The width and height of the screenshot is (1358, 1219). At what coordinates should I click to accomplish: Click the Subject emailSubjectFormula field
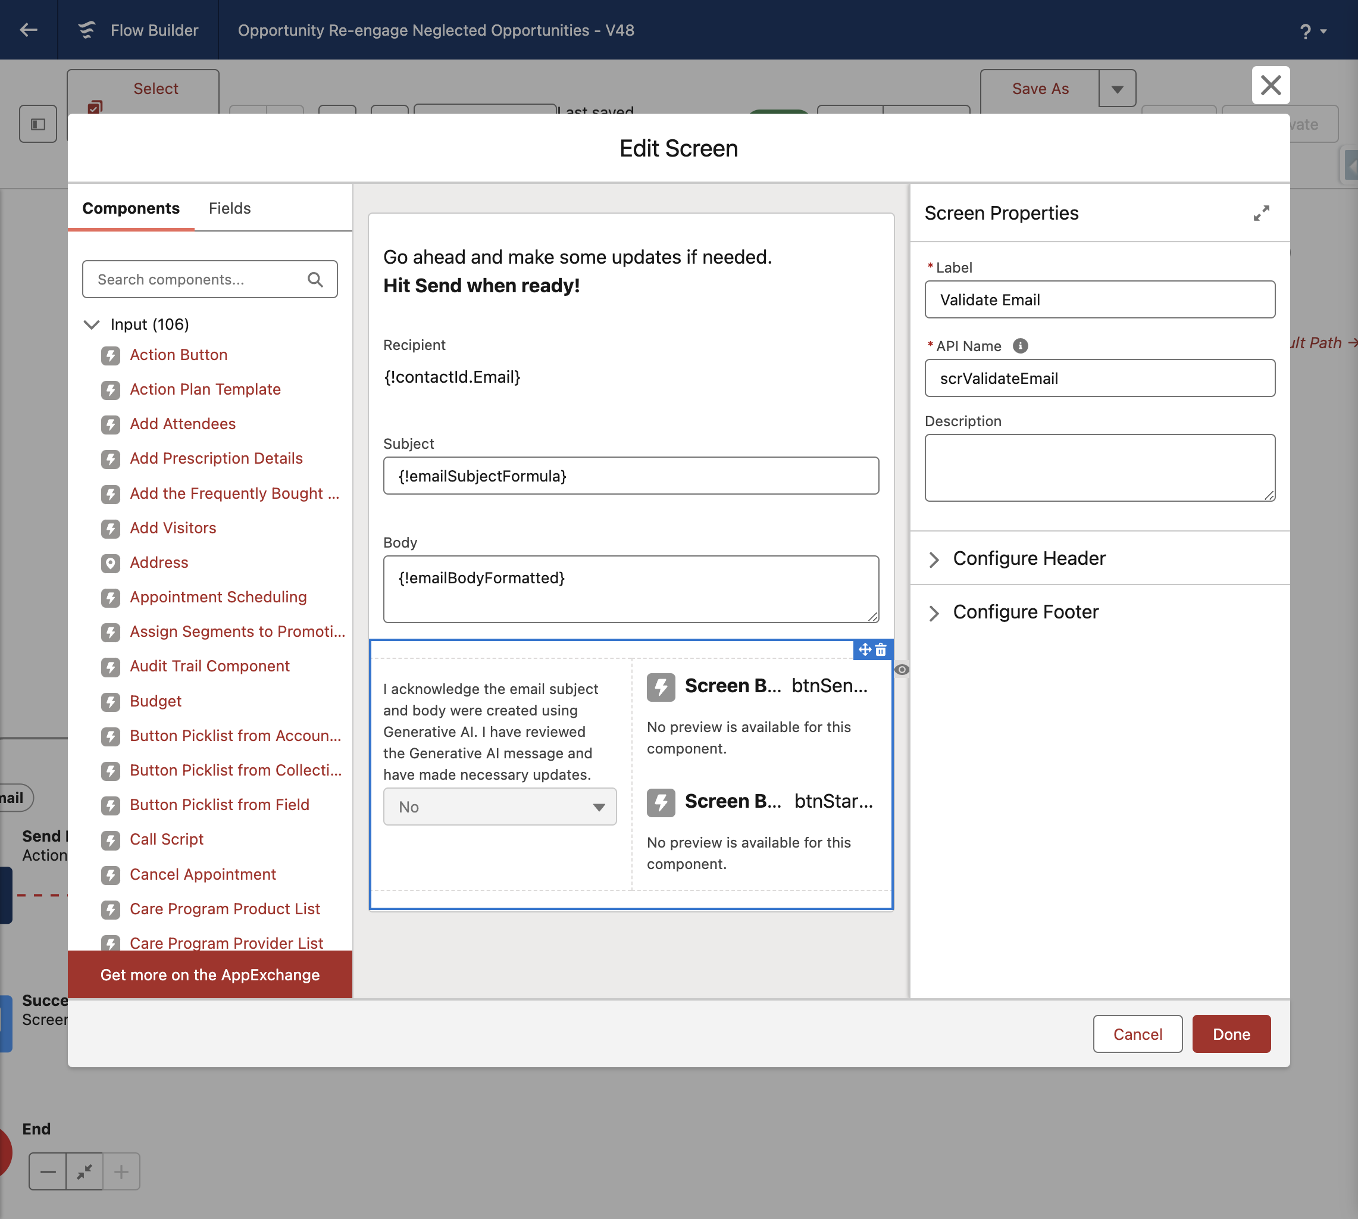631,476
